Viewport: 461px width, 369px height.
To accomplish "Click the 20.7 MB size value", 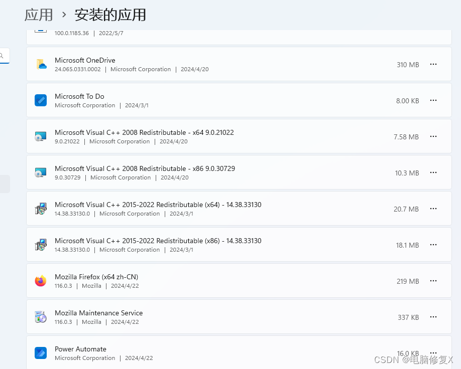I will [406, 209].
